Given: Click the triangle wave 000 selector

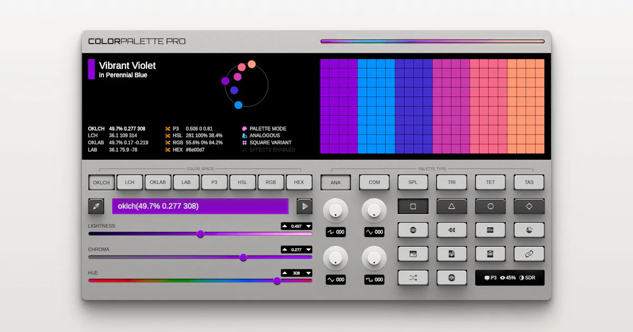Looking at the screenshot, I should [335, 280].
